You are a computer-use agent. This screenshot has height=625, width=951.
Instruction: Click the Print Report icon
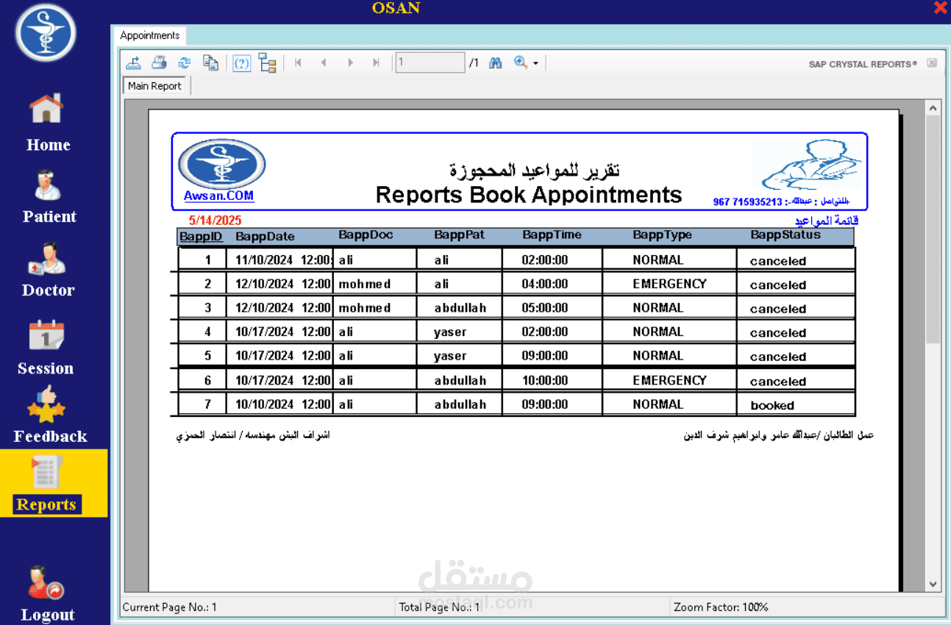click(159, 63)
